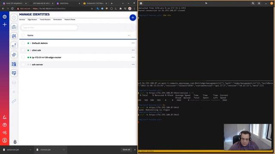
Task: Open the browser tab search dropdown arrow
Action: 123,3
